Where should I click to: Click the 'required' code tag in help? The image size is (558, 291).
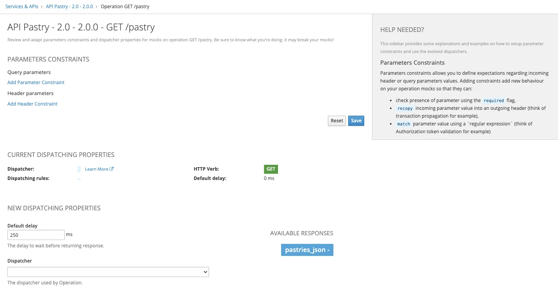point(494,101)
